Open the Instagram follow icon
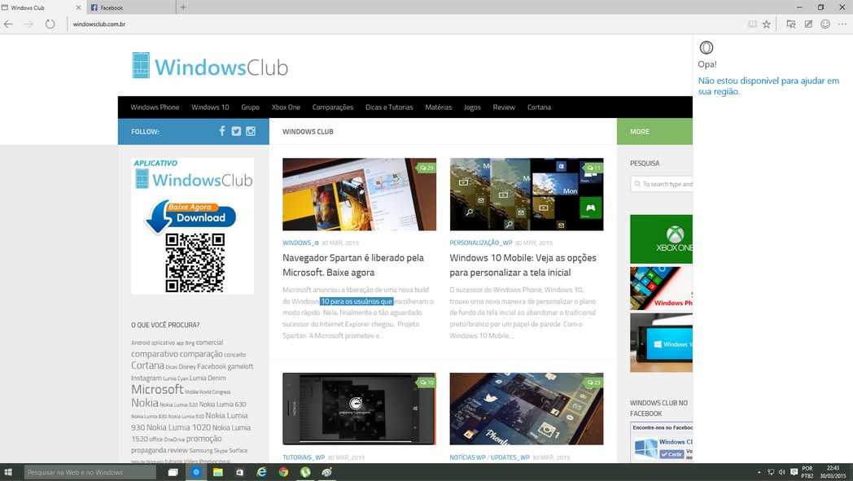The height and width of the screenshot is (481, 853). point(251,131)
